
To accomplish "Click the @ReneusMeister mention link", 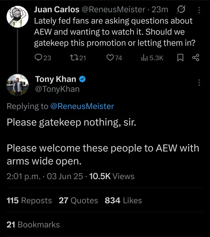I will [82, 106].
